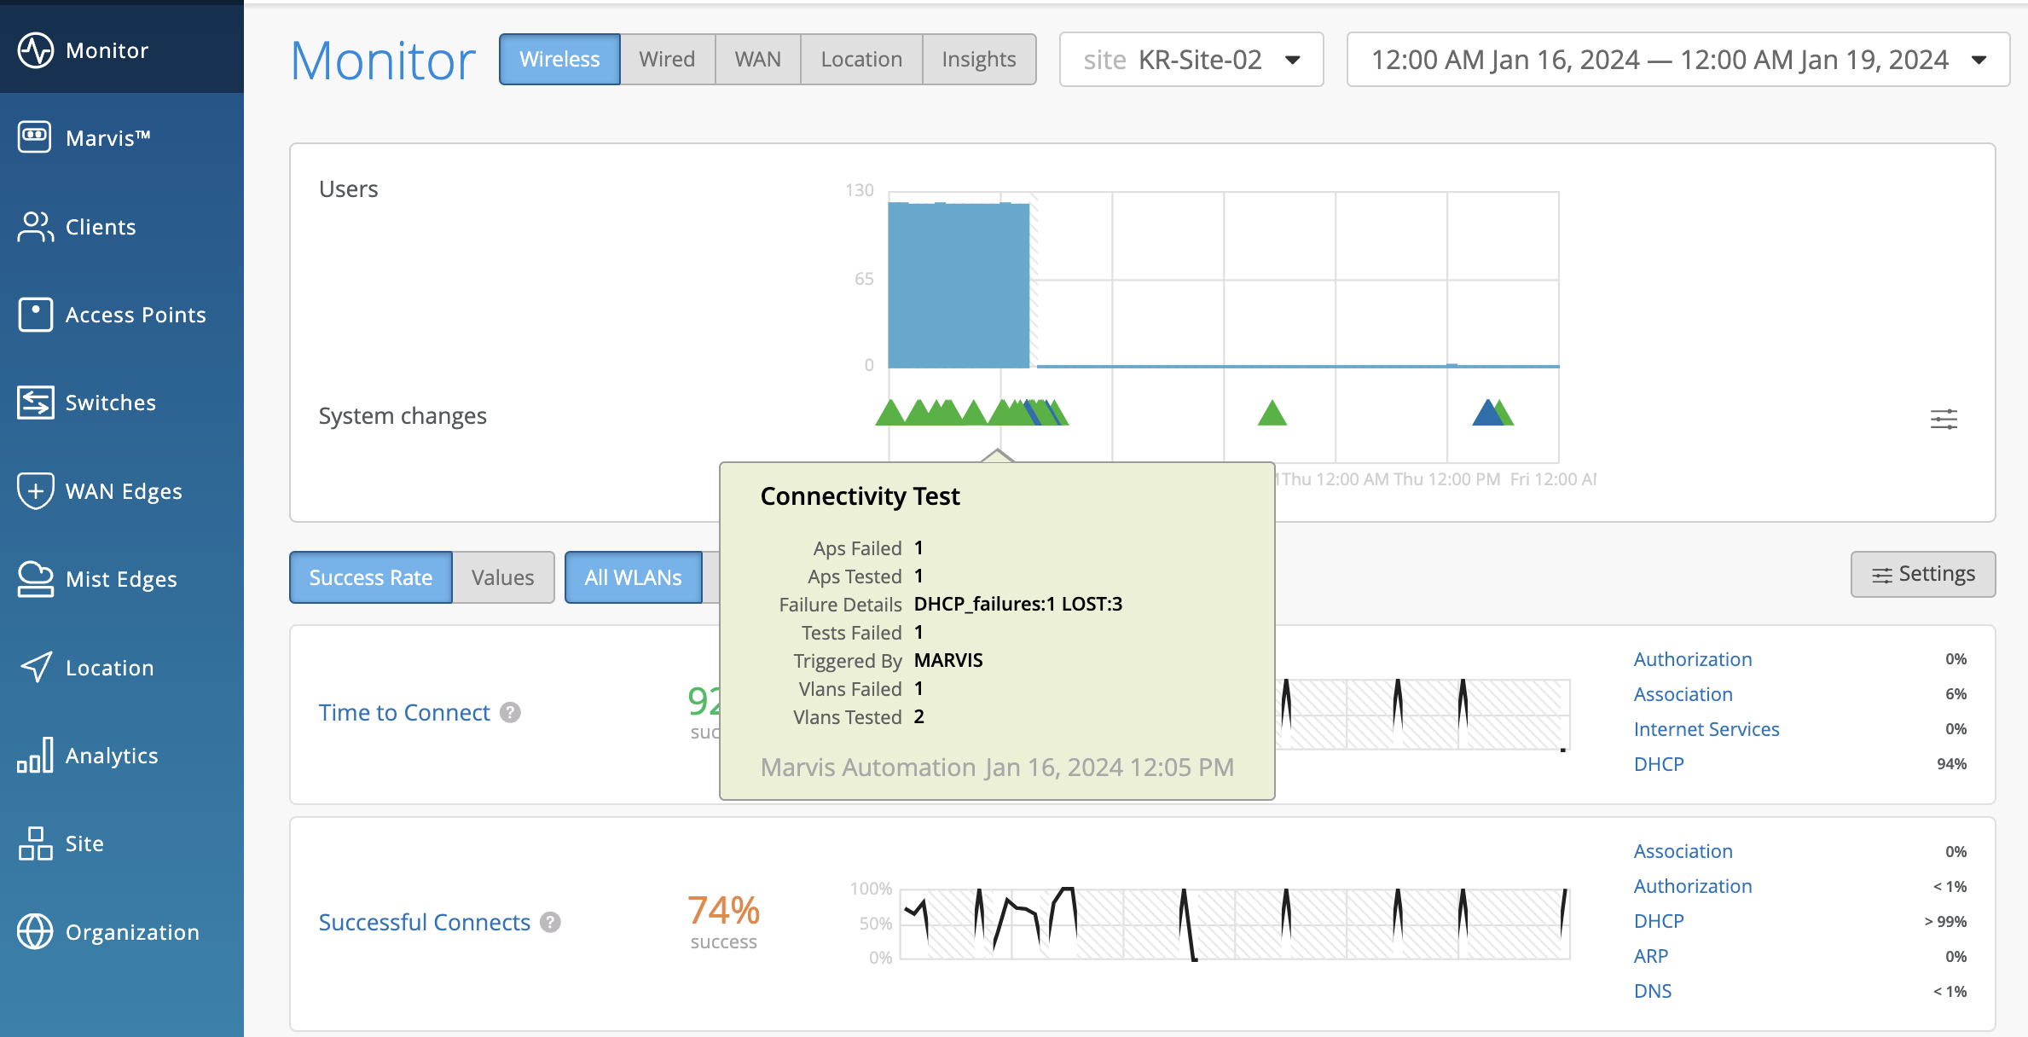Open chart options sliders icon
The width and height of the screenshot is (2028, 1037).
click(x=1944, y=419)
